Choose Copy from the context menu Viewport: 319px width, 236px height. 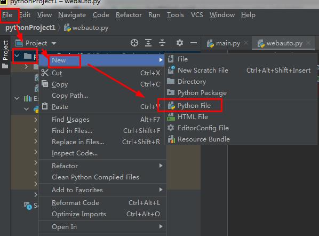click(x=102, y=84)
